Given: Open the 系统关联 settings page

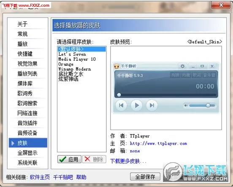Looking at the screenshot, I should click(27, 163).
